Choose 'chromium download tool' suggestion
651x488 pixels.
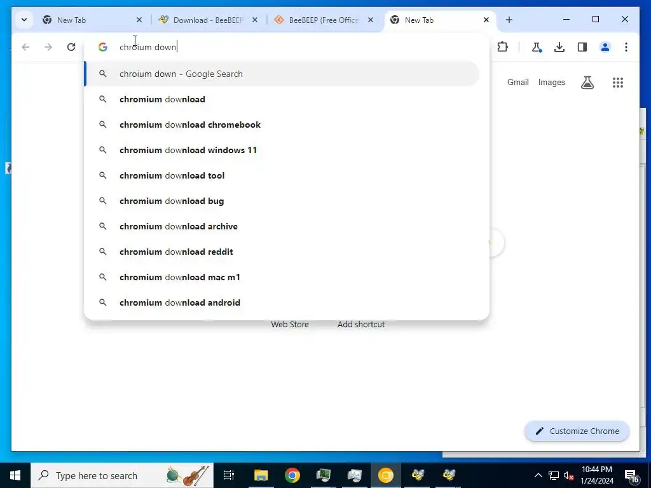[282, 175]
